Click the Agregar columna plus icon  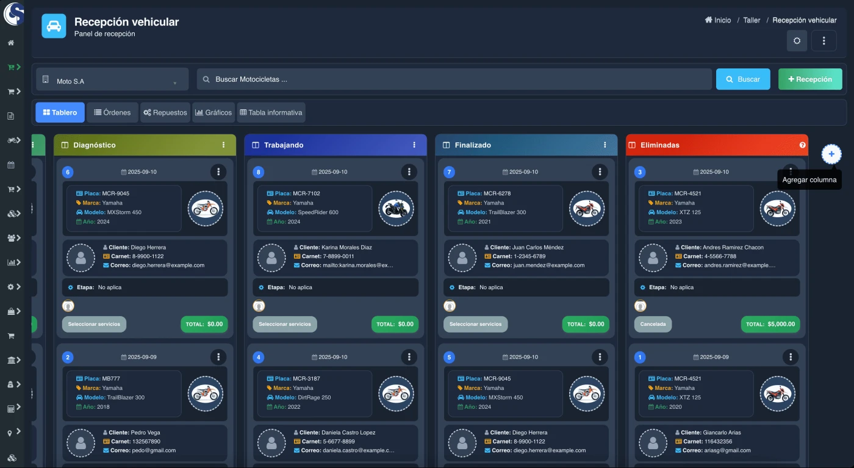coord(831,154)
